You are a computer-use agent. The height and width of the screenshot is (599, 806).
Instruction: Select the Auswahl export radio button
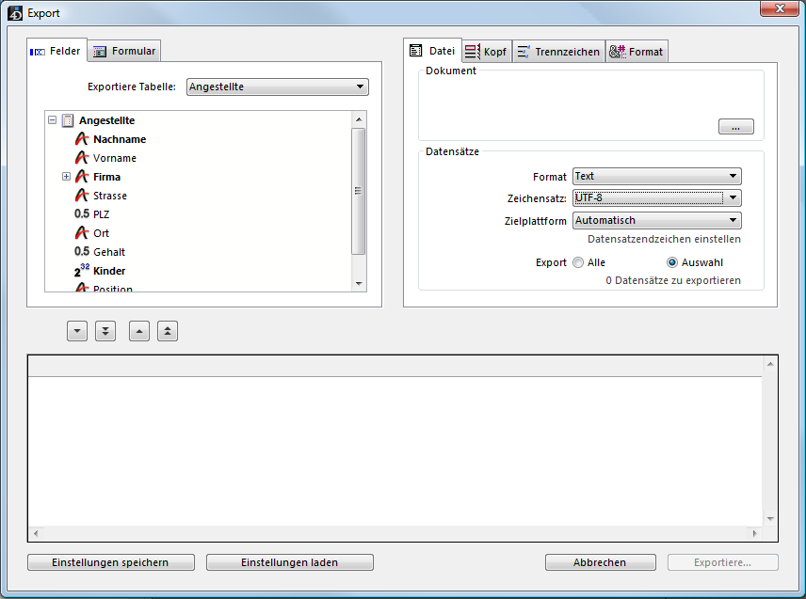tap(672, 263)
